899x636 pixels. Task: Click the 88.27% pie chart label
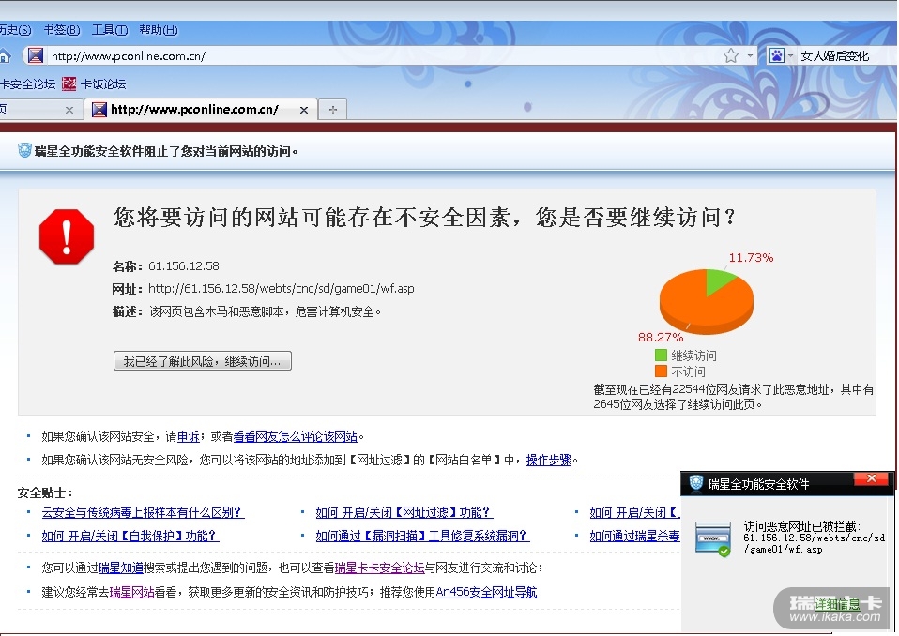(661, 338)
